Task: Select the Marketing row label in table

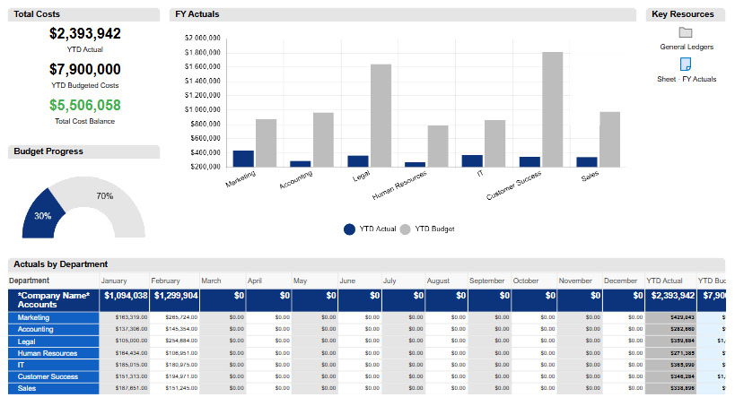Action: tap(34, 317)
